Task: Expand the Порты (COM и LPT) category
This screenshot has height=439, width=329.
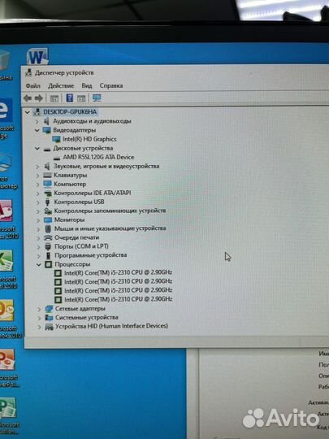Action: click(x=39, y=247)
